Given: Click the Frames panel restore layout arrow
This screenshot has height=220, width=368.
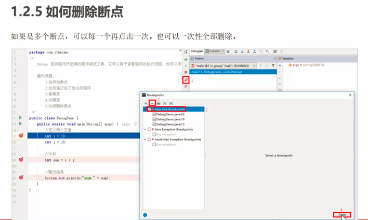Looking at the screenshot, I should [274, 59].
